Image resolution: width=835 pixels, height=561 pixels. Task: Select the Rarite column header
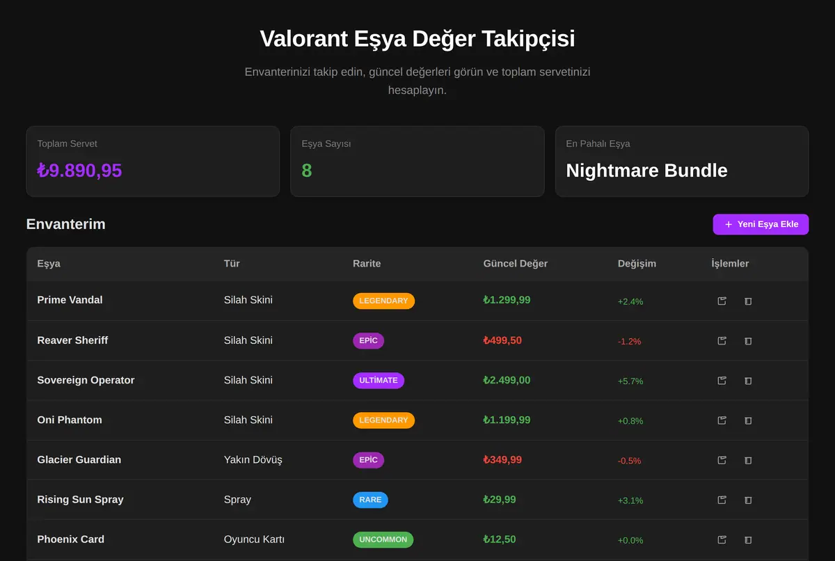tap(367, 264)
